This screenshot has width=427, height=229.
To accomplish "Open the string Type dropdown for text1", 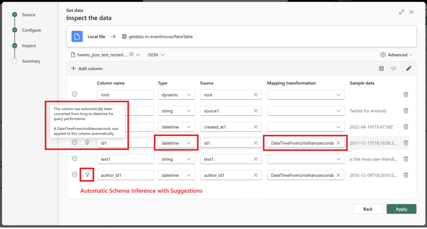I will click(177, 159).
